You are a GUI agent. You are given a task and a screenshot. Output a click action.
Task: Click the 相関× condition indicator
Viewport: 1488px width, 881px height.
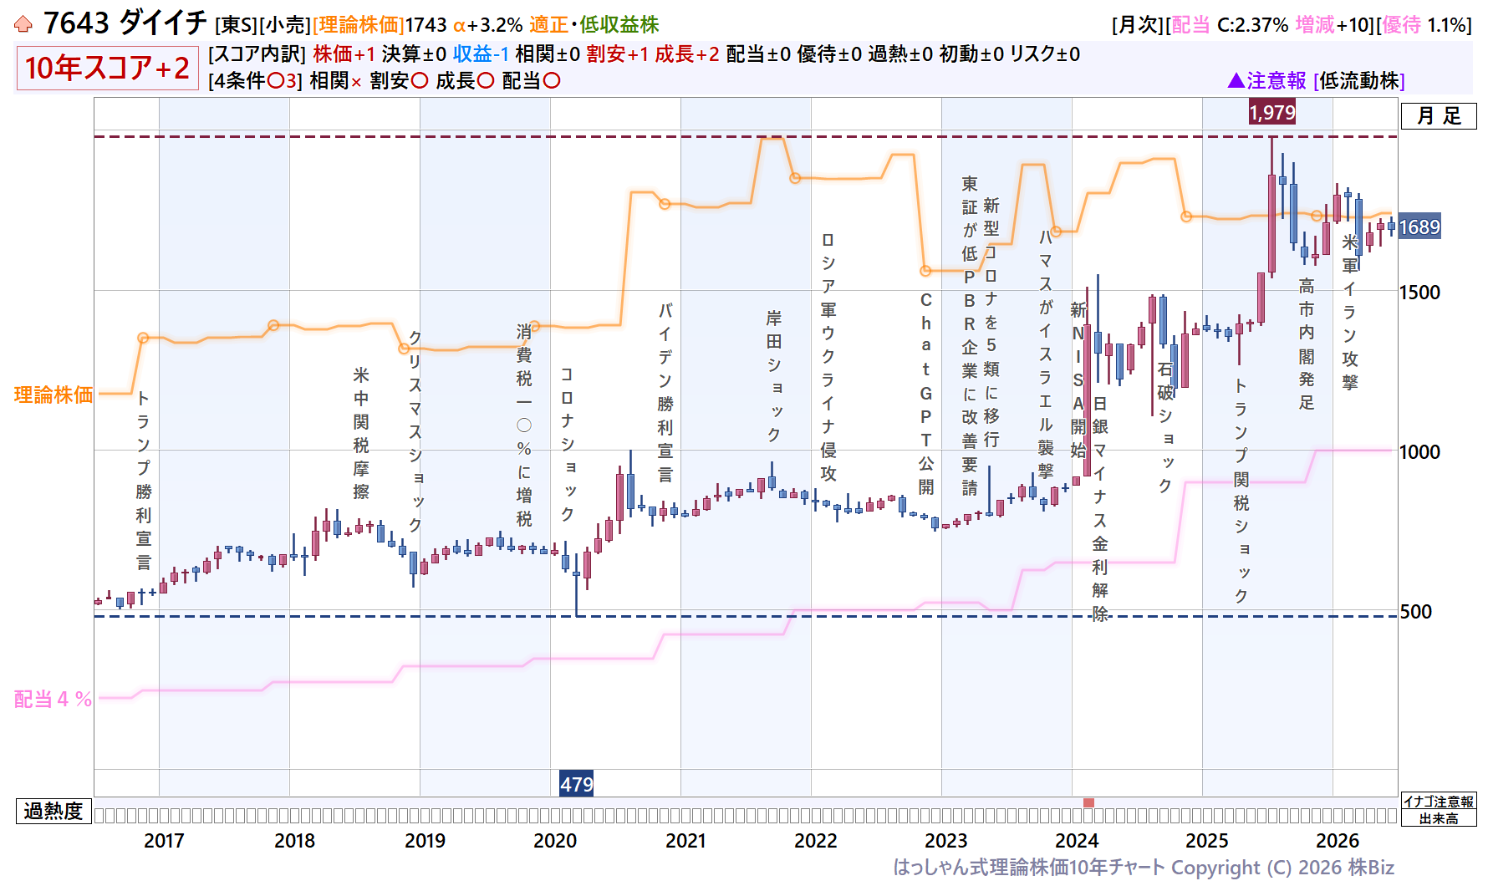[x=335, y=80]
